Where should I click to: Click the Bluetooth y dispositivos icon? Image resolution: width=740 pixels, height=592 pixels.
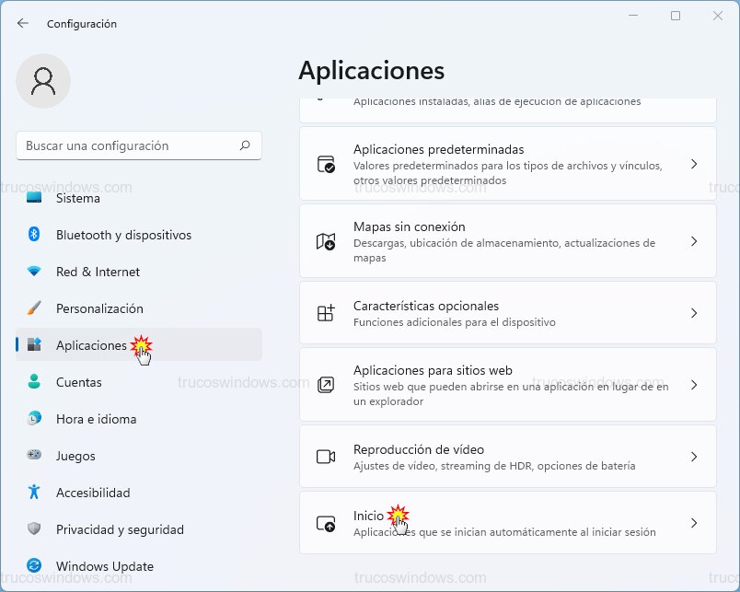tap(31, 235)
